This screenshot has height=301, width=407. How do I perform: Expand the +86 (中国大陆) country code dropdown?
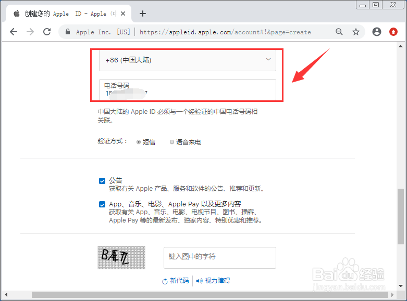pos(188,60)
